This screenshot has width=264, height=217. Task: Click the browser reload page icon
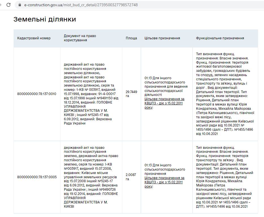8,5
